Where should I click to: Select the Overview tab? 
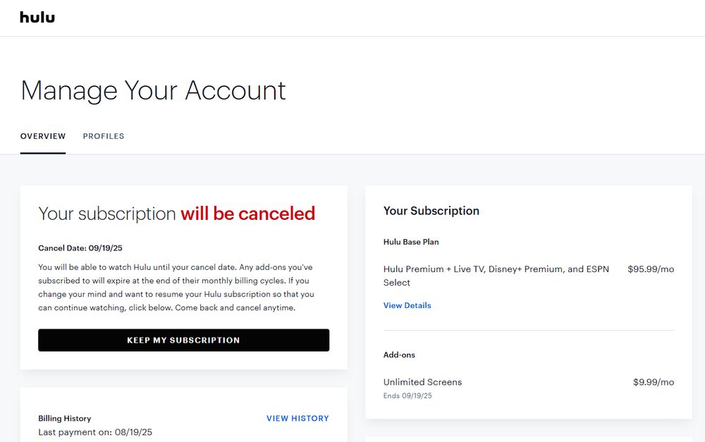43,136
